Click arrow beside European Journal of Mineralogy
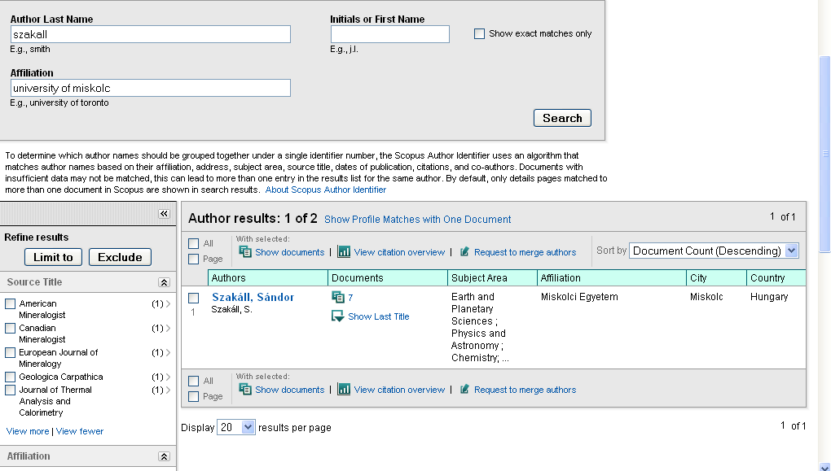The image size is (831, 471). 168,352
